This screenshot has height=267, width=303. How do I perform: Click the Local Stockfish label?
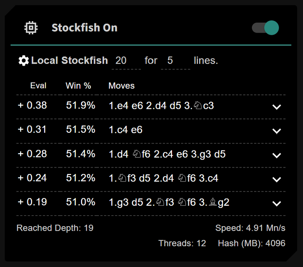(69, 61)
